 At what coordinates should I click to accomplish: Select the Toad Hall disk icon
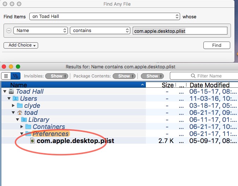click(11, 91)
